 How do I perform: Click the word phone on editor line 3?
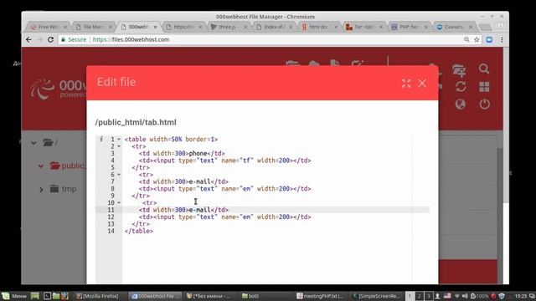[198, 154]
